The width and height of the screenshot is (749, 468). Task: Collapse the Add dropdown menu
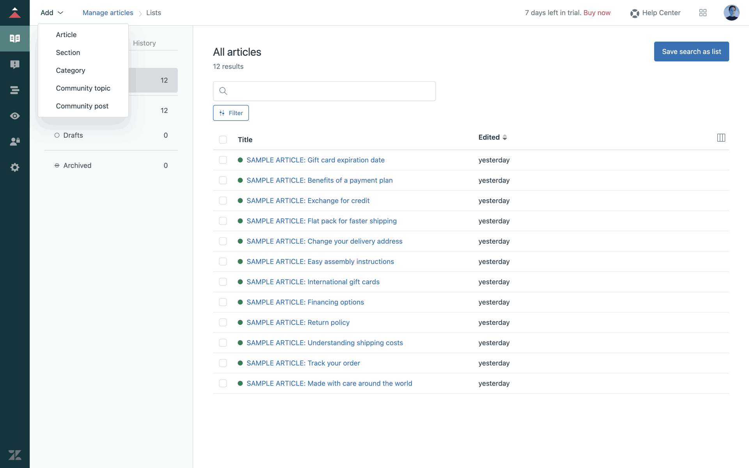pos(52,12)
